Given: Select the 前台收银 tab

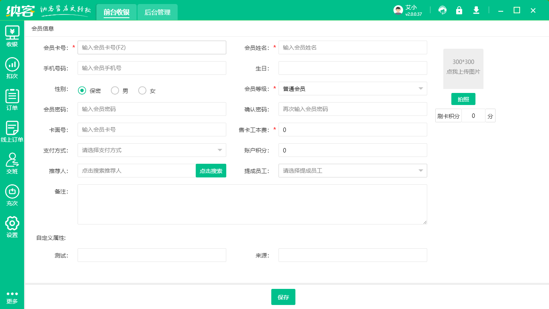Looking at the screenshot, I should 117,12.
